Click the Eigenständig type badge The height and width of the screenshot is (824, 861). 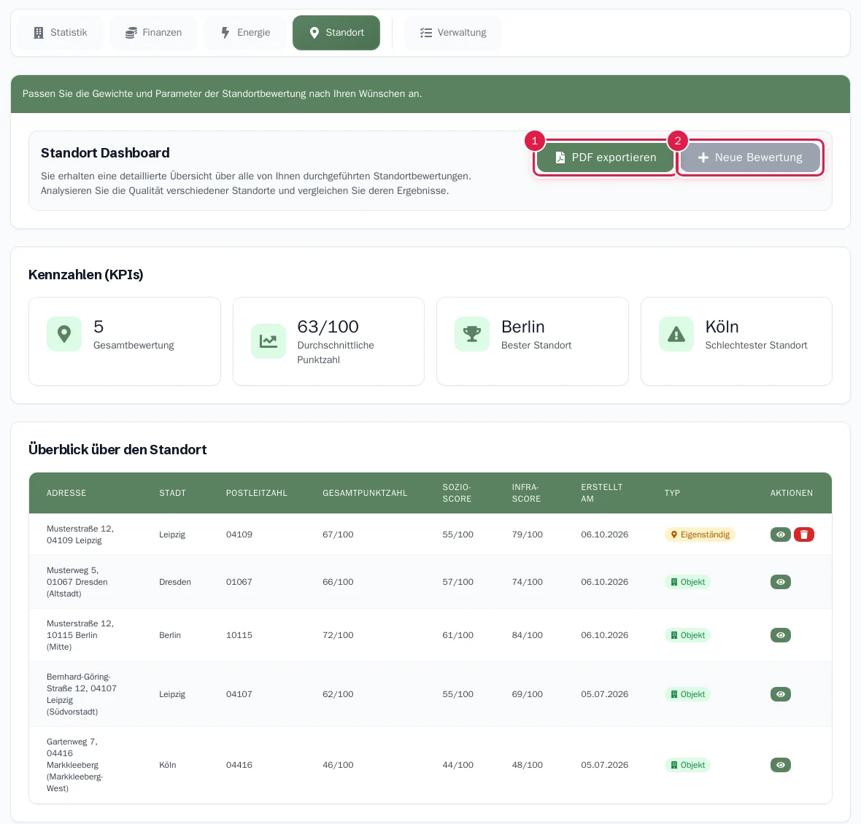pyautogui.click(x=700, y=535)
